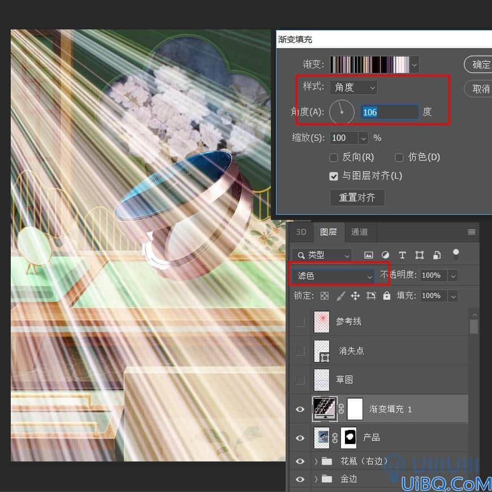Hide the 产品 layer
The width and height of the screenshot is (492, 492).
coord(300,438)
